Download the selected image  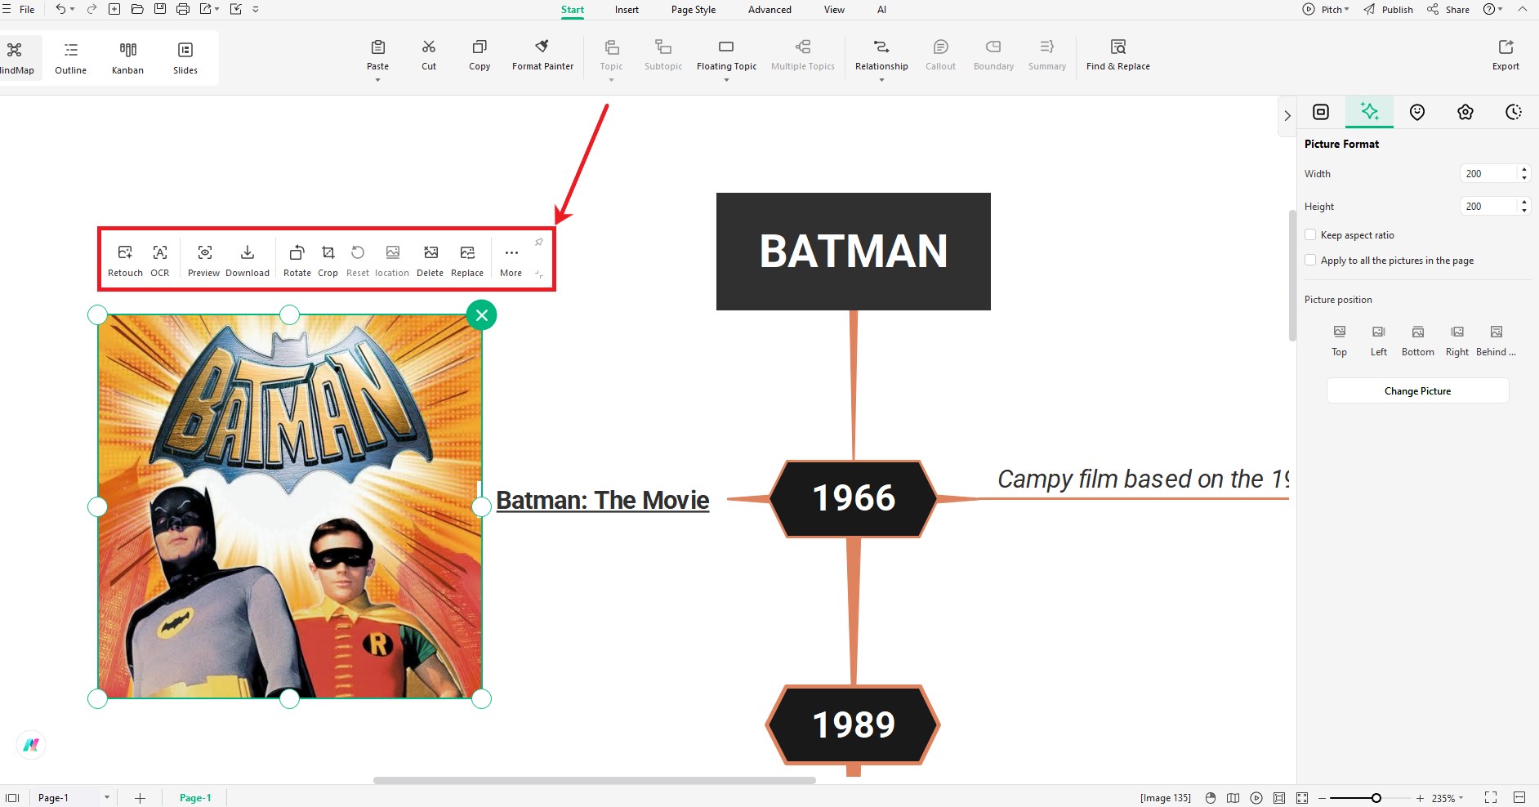248,261
